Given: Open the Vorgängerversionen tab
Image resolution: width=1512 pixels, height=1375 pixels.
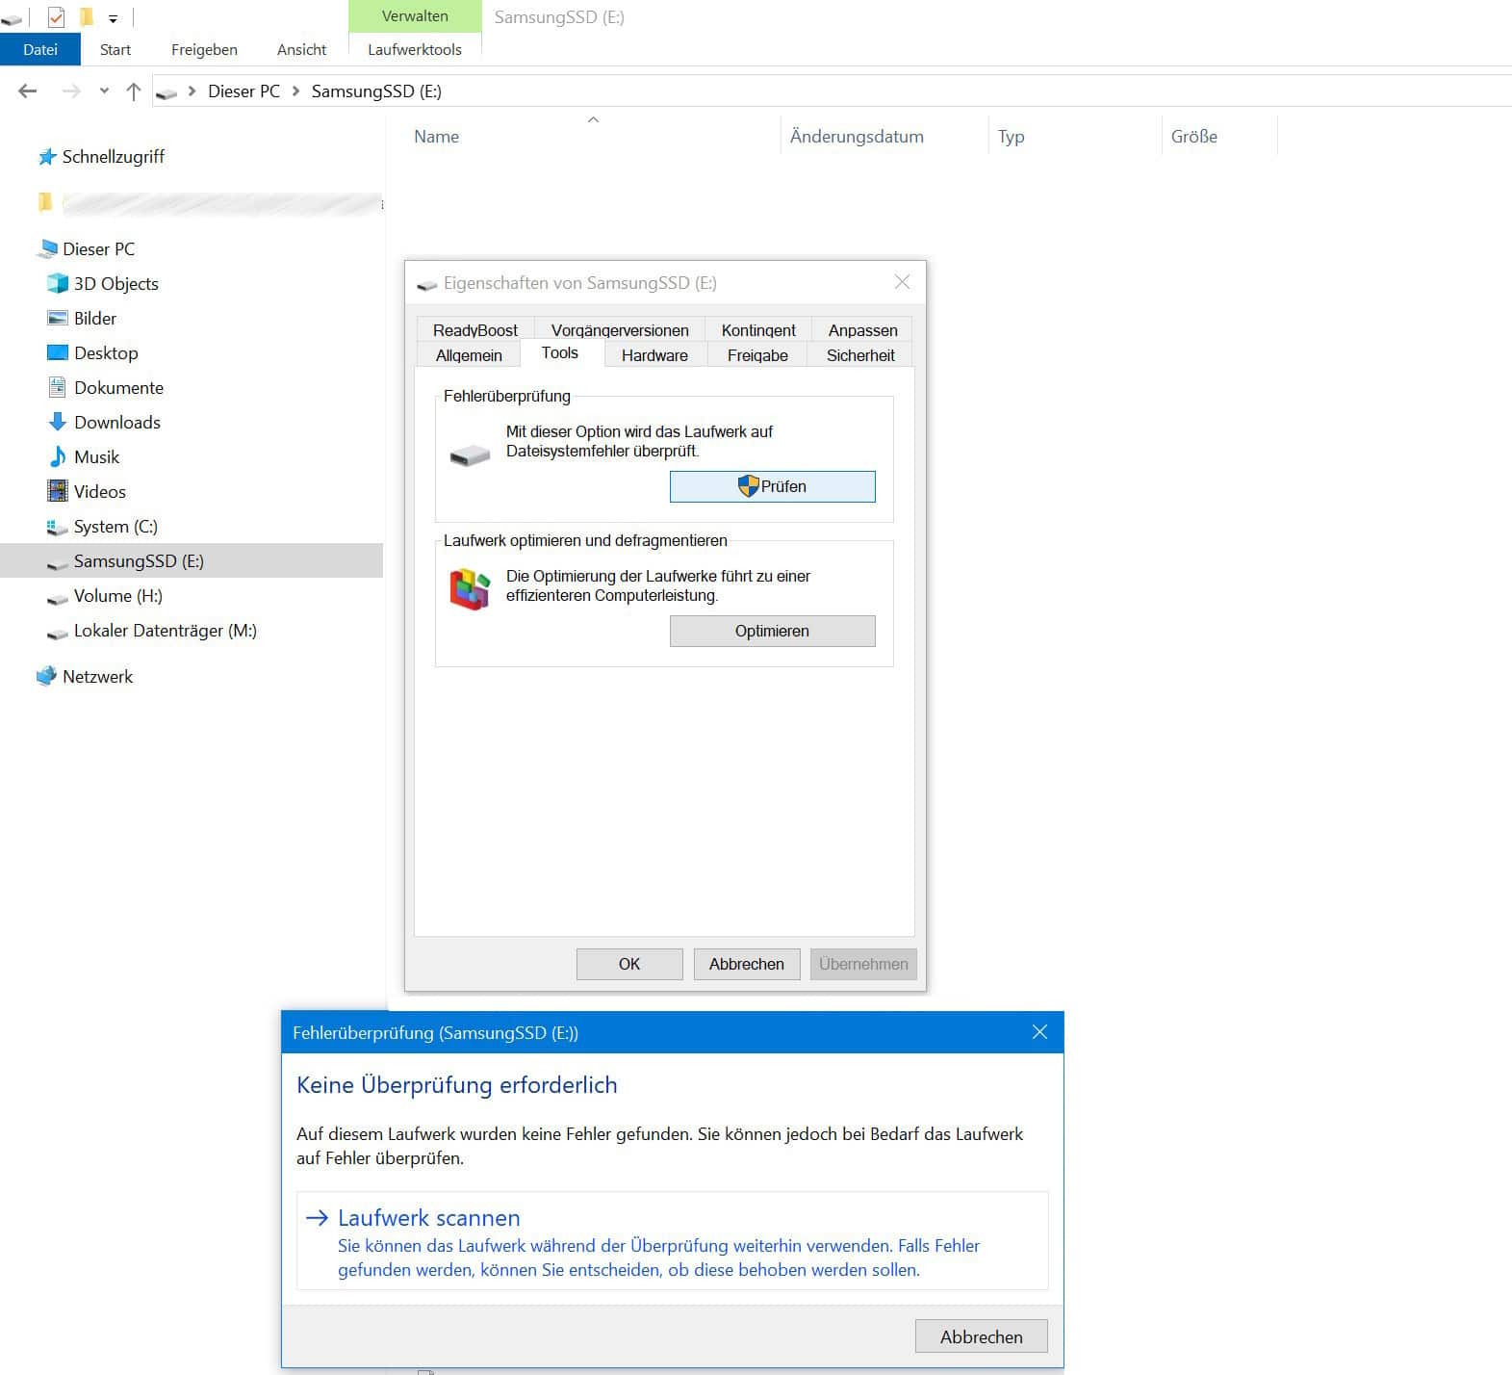Looking at the screenshot, I should [x=620, y=329].
